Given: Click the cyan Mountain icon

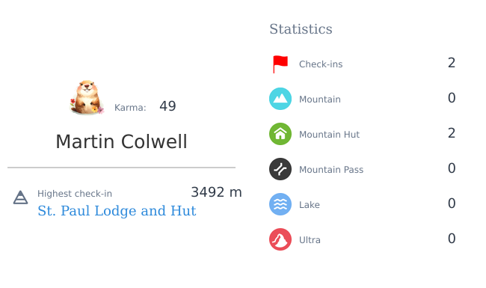Looking at the screenshot, I should coord(280,99).
